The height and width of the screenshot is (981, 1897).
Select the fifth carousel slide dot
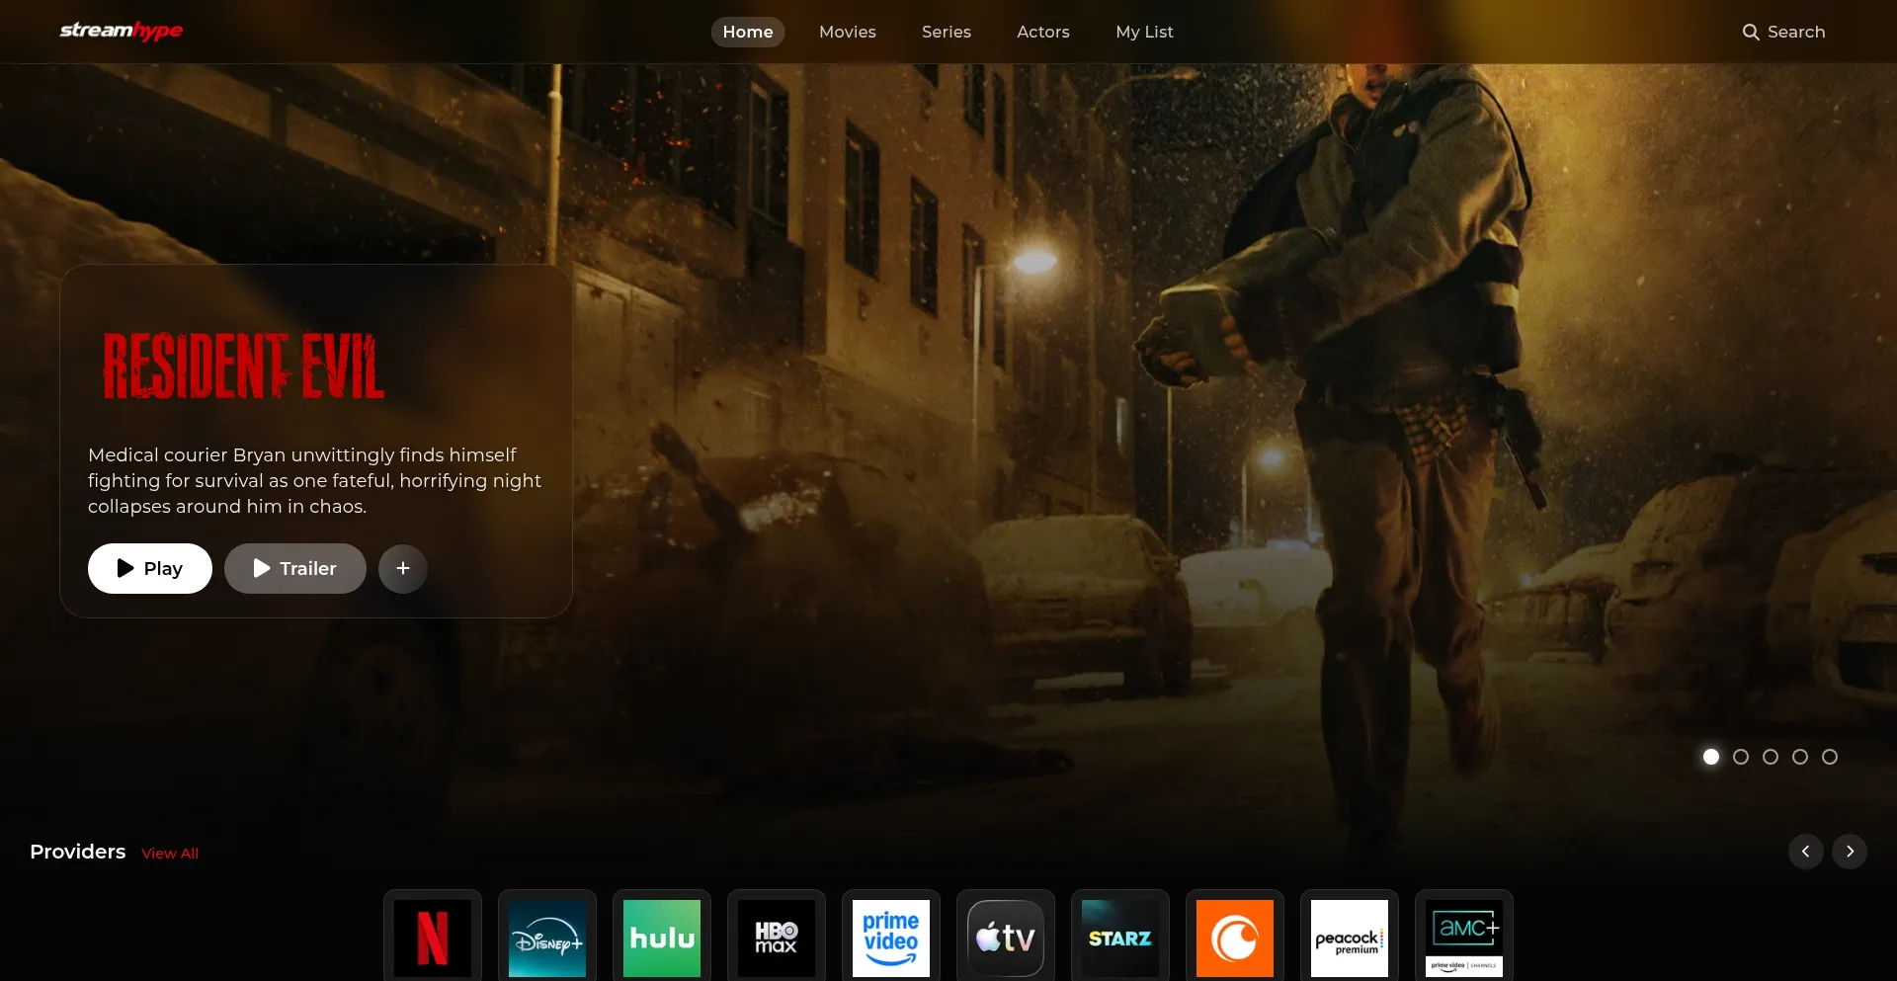coord(1830,757)
